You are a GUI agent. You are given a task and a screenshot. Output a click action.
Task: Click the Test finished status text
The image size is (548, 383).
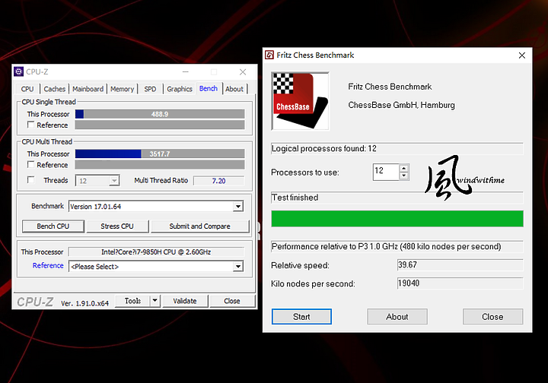click(x=295, y=198)
